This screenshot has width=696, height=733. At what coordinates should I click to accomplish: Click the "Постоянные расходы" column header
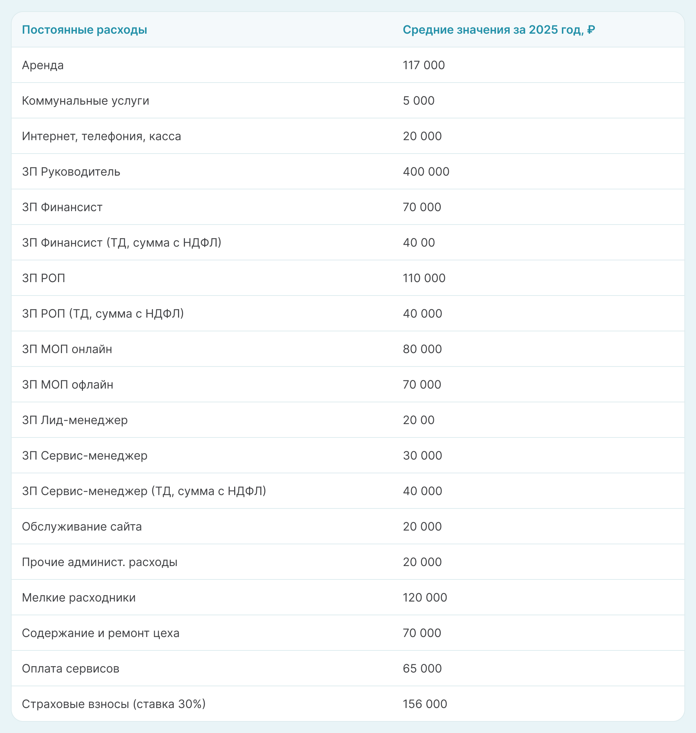[x=84, y=30]
